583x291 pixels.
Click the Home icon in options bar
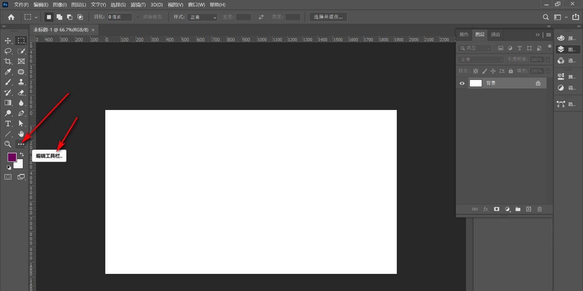(x=11, y=17)
